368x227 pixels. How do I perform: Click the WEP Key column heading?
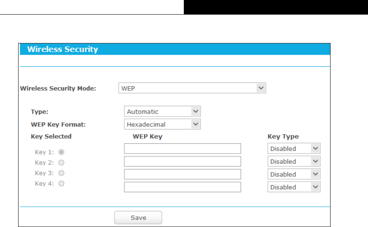tap(148, 137)
